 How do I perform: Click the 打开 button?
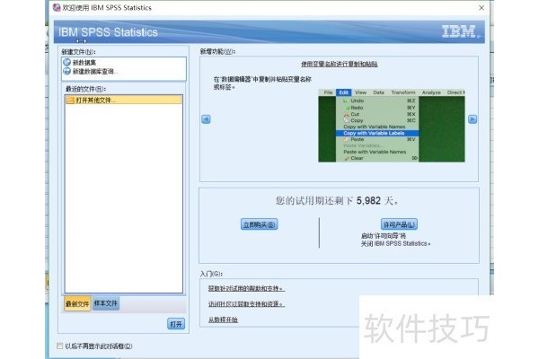pyautogui.click(x=176, y=324)
